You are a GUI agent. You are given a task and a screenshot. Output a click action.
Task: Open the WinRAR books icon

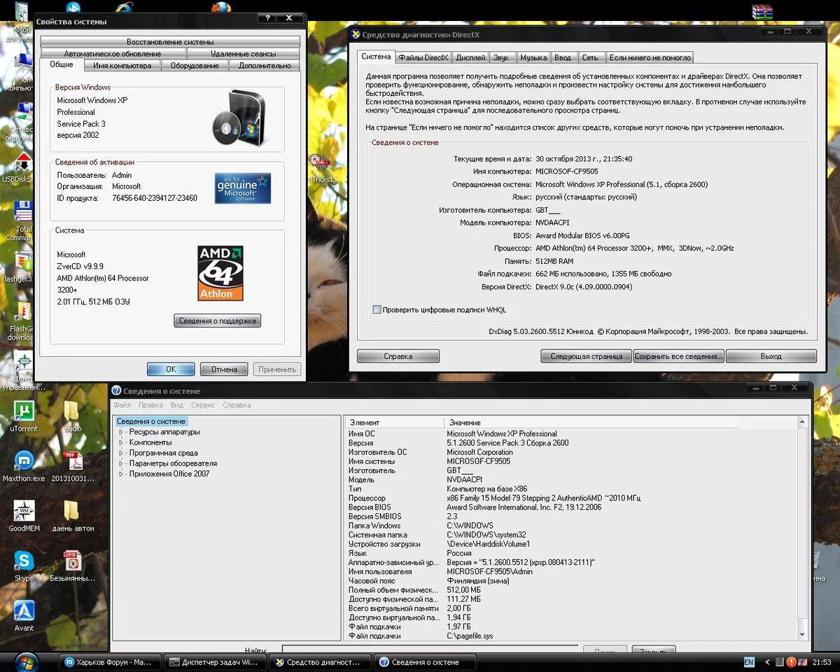tap(762, 10)
